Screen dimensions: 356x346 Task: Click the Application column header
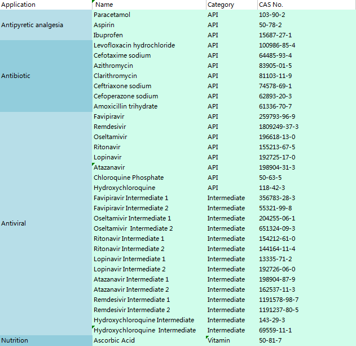coord(45,5)
